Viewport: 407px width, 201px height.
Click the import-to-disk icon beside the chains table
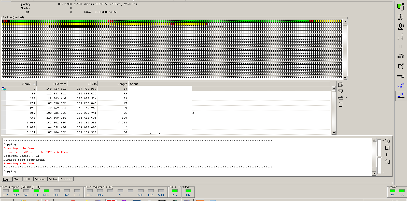pos(341,91)
